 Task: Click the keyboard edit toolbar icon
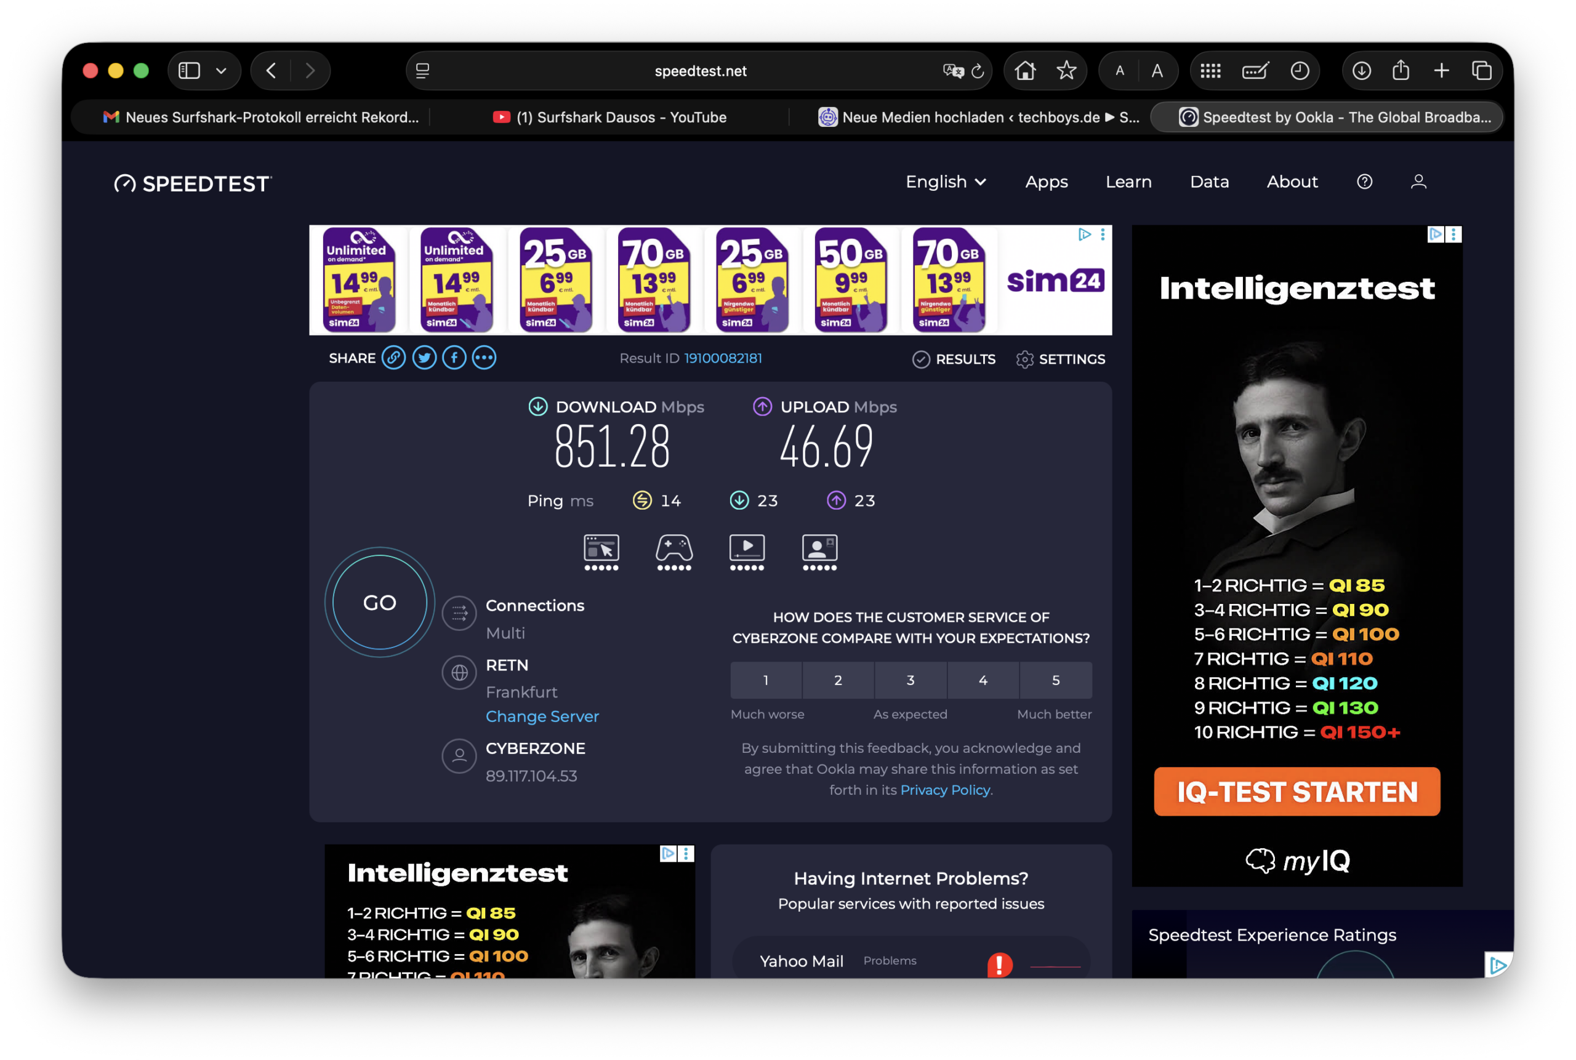pyautogui.click(x=1255, y=70)
